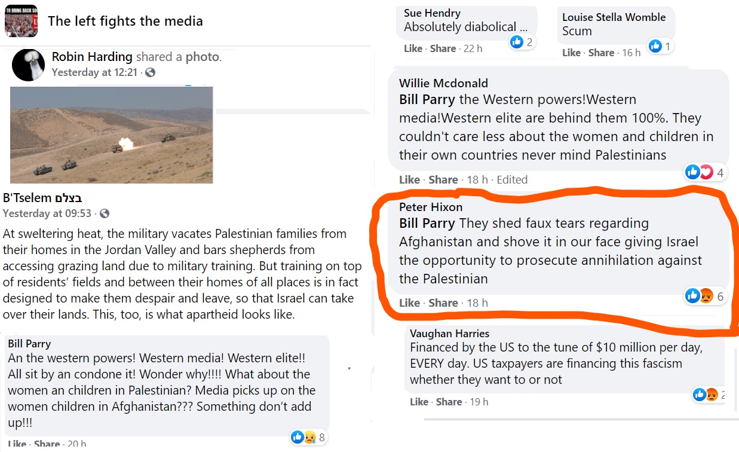Open 'The left fights the media' group title
Image resolution: width=739 pixels, height=452 pixels.
click(x=125, y=21)
